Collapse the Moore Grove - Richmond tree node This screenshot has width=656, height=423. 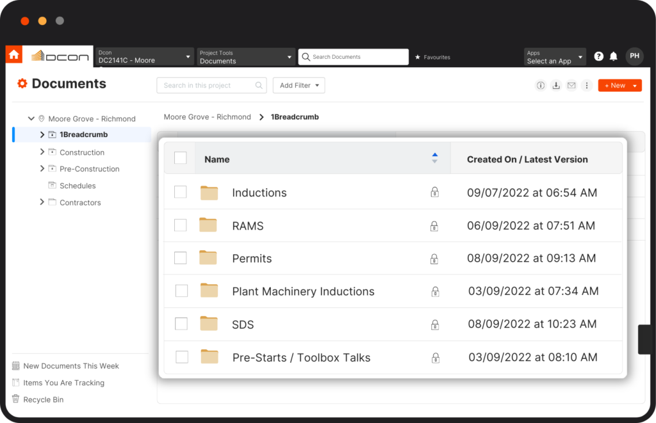point(31,118)
